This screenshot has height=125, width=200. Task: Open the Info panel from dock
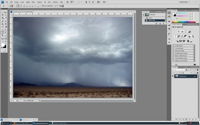click(x=169, y=29)
